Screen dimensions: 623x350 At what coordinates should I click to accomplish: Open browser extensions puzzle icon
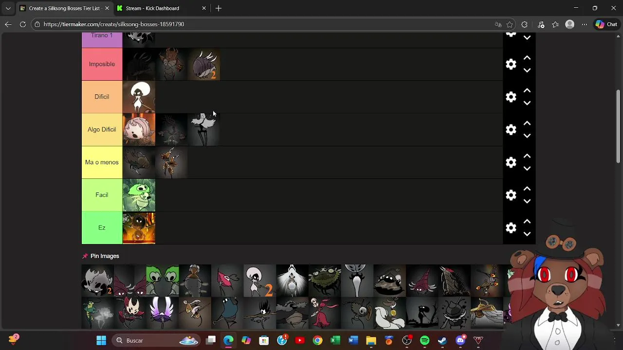tap(524, 24)
